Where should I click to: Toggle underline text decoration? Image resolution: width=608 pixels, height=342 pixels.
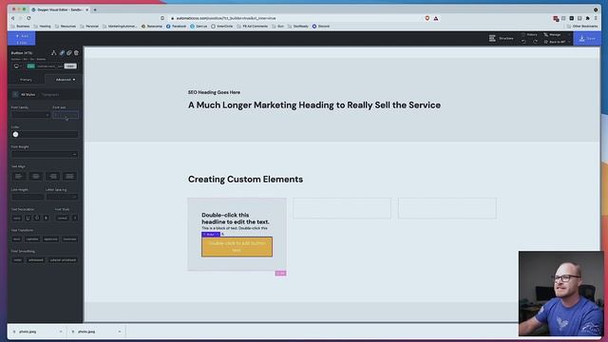click(28, 218)
